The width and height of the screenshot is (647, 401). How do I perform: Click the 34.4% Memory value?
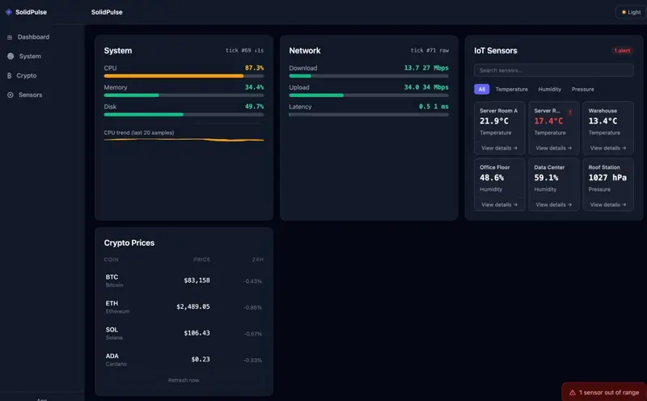pos(254,87)
